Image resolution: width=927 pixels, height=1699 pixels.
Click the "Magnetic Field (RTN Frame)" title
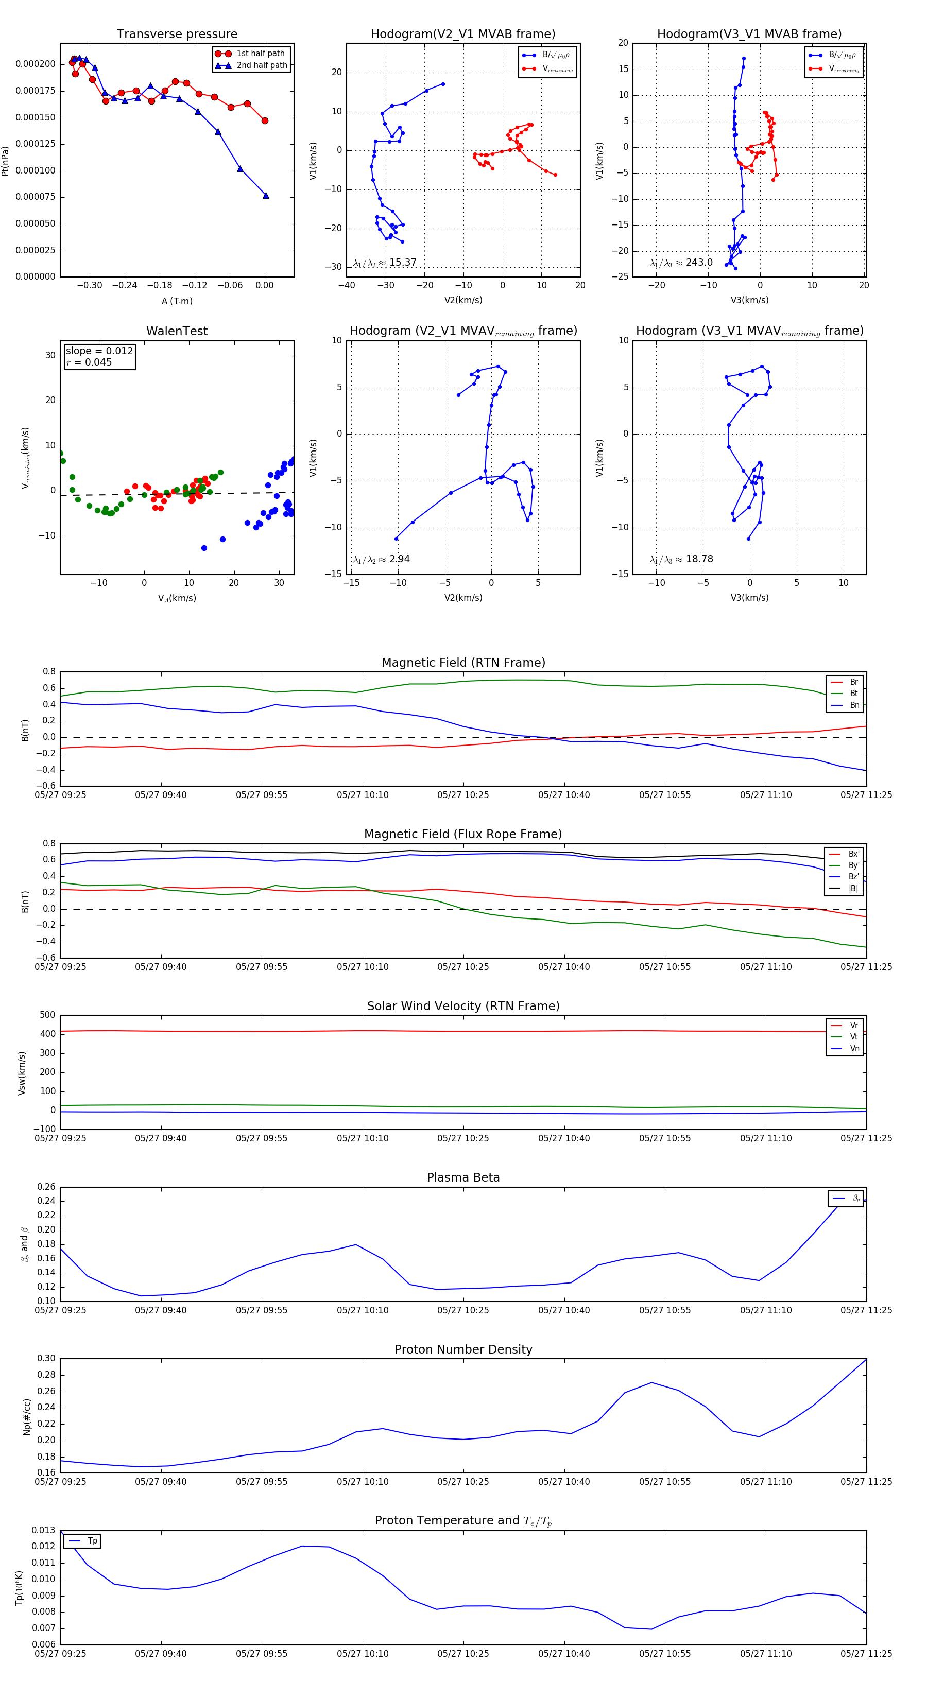(463, 663)
